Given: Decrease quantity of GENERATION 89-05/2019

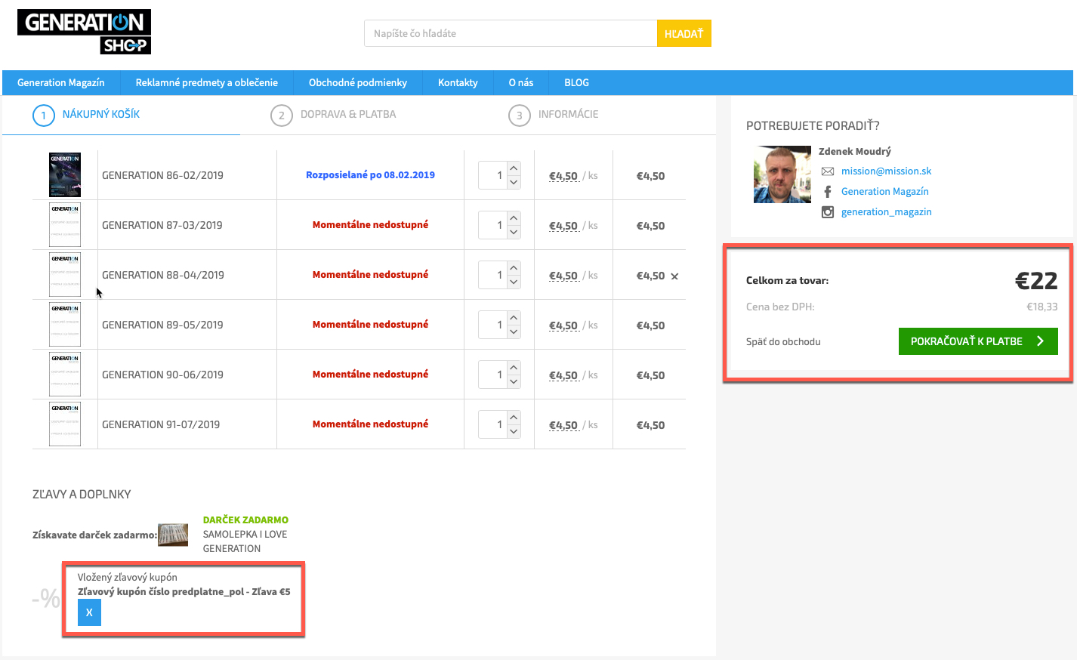Looking at the screenshot, I should pos(514,332).
